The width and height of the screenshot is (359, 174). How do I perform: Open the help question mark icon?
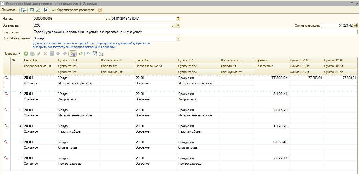point(100,10)
